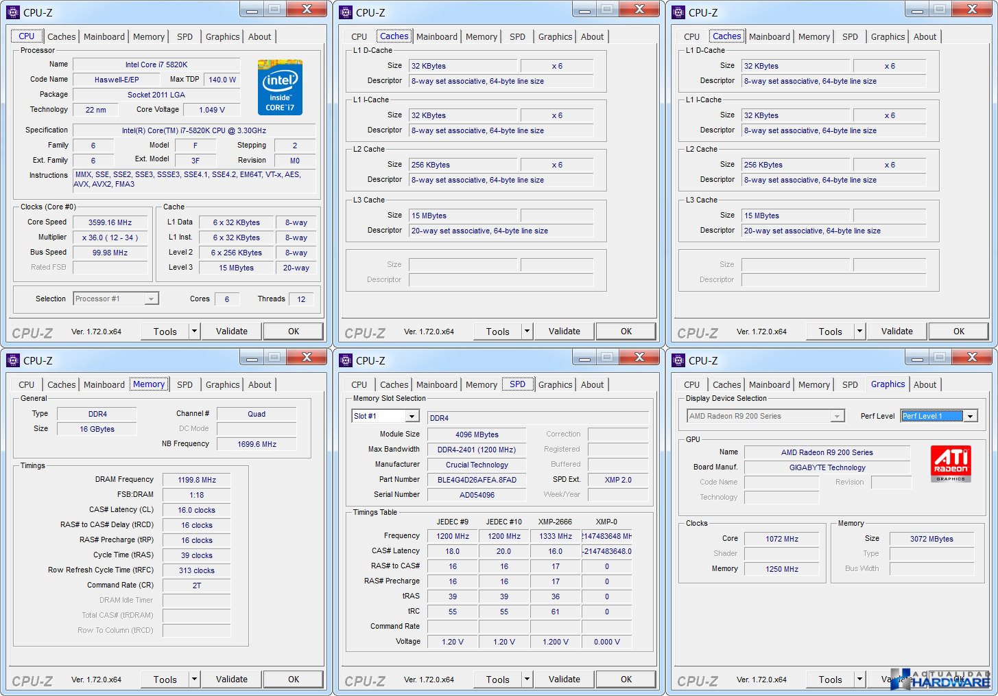Click OK in the SPD tab window

click(626, 679)
